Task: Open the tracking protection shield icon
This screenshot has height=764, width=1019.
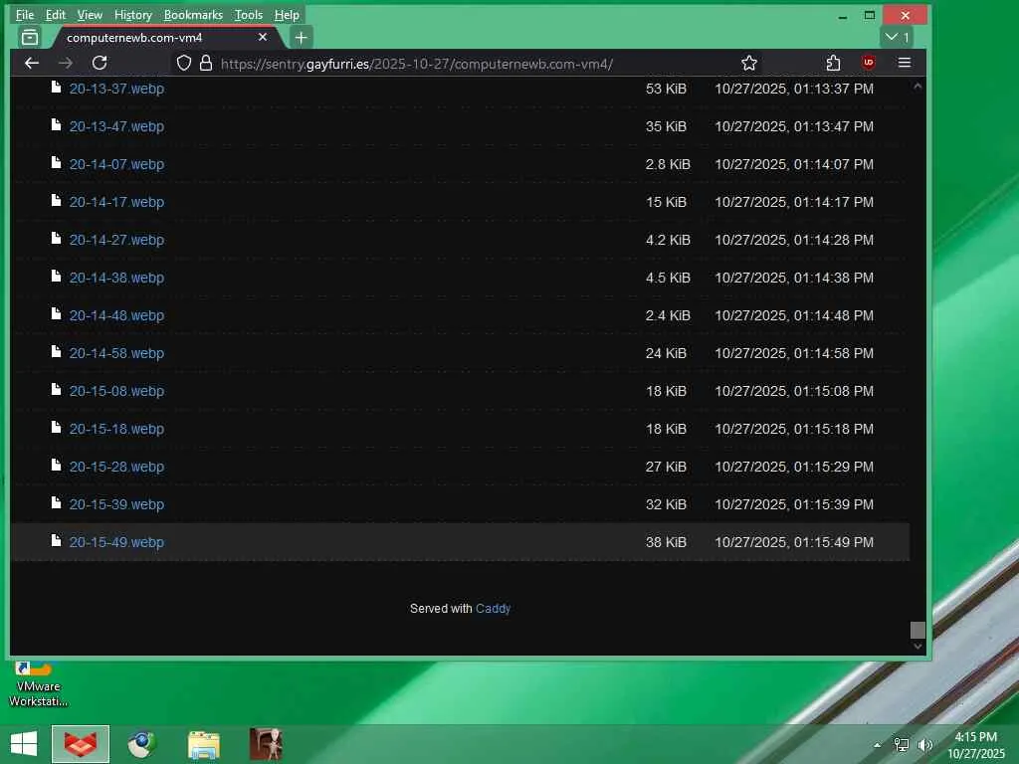Action: pyautogui.click(x=184, y=63)
